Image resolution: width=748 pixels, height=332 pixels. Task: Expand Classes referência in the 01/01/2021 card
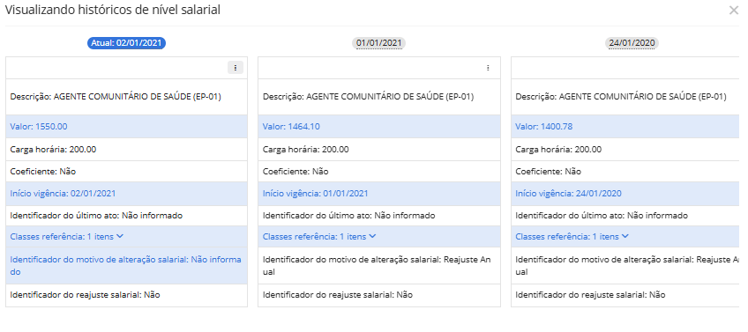click(319, 236)
